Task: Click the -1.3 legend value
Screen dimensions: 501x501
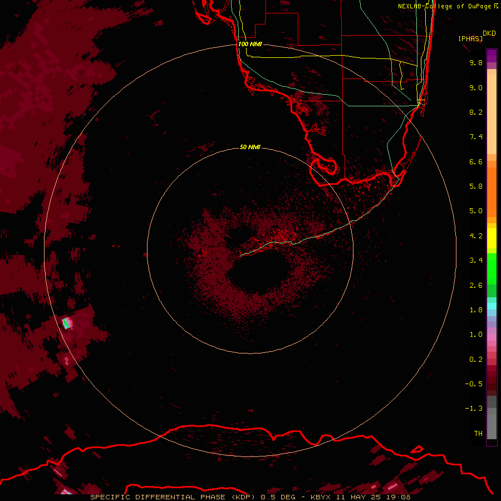Action: 474,409
